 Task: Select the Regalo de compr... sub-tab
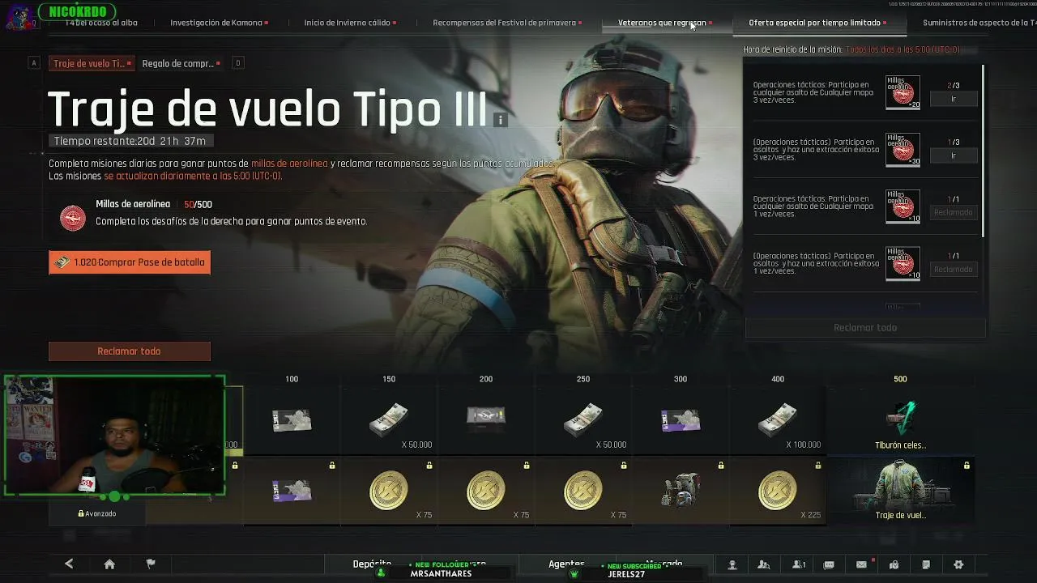click(180, 63)
